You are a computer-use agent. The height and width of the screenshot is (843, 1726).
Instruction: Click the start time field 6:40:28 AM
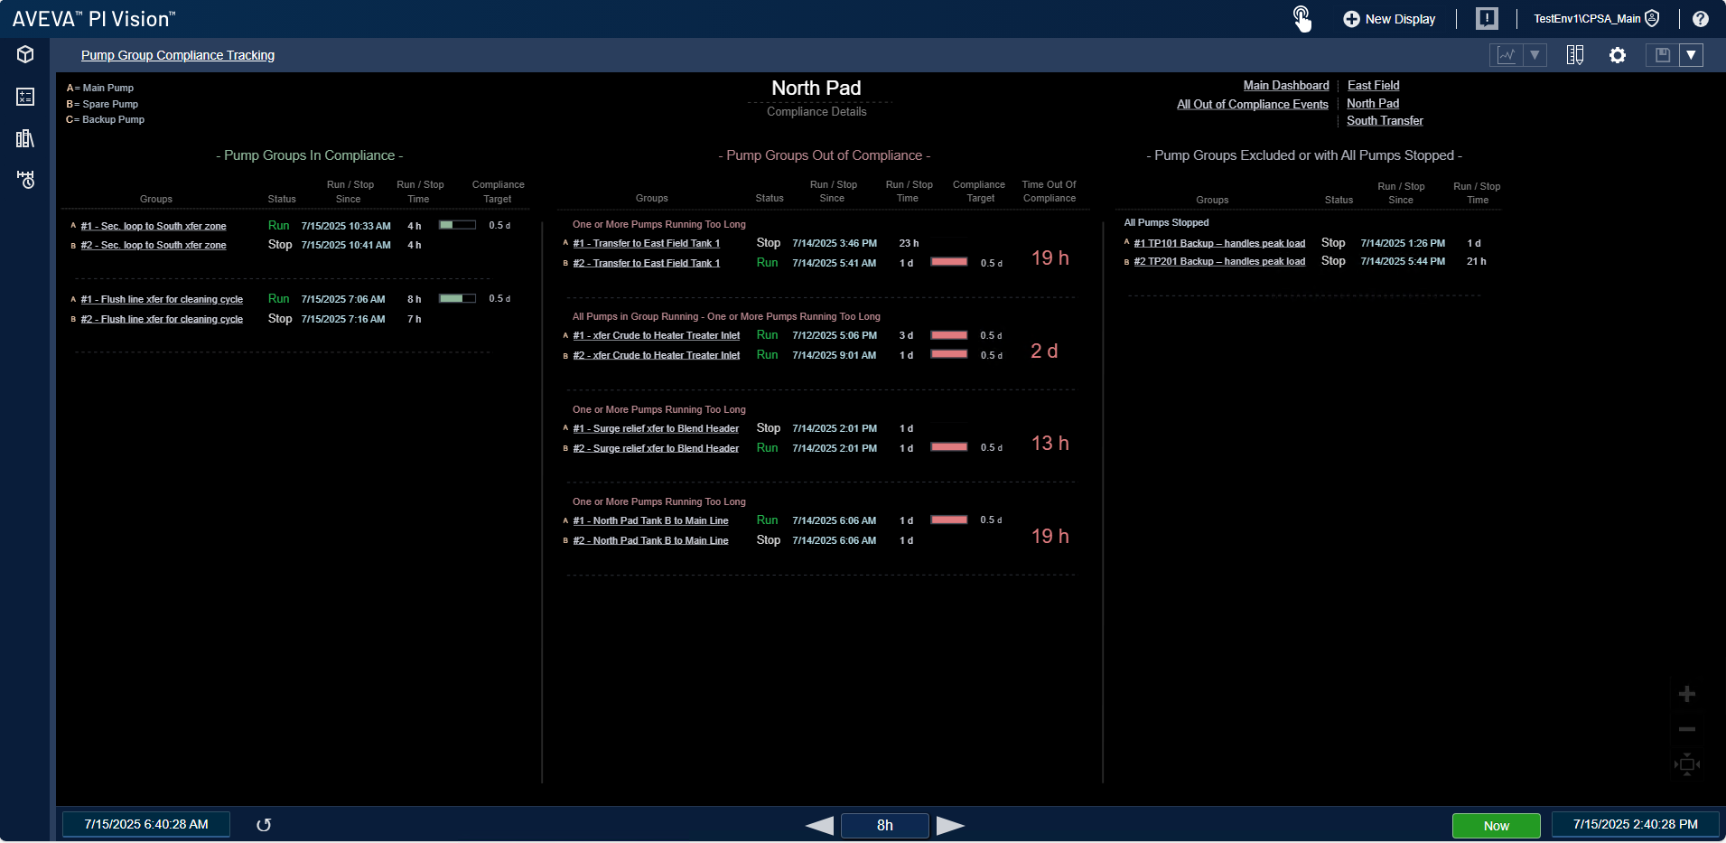coord(146,824)
